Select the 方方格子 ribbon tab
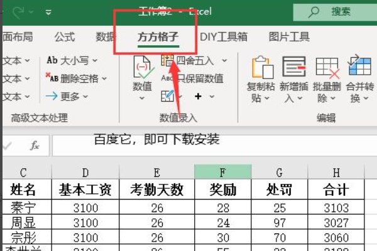The width and height of the screenshot is (377, 251). coord(158,38)
